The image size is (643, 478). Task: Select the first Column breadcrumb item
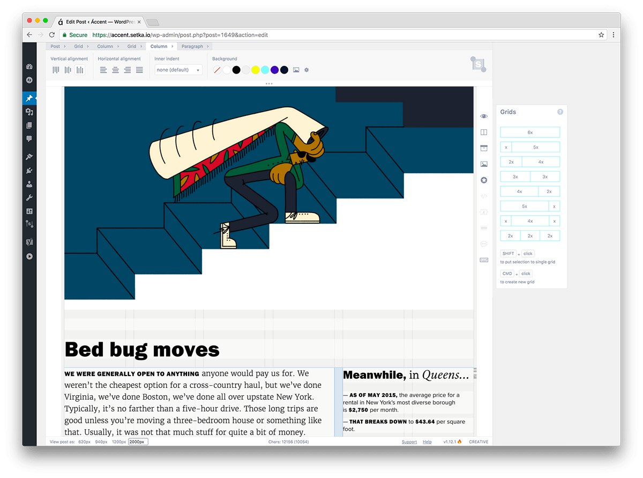pos(105,47)
